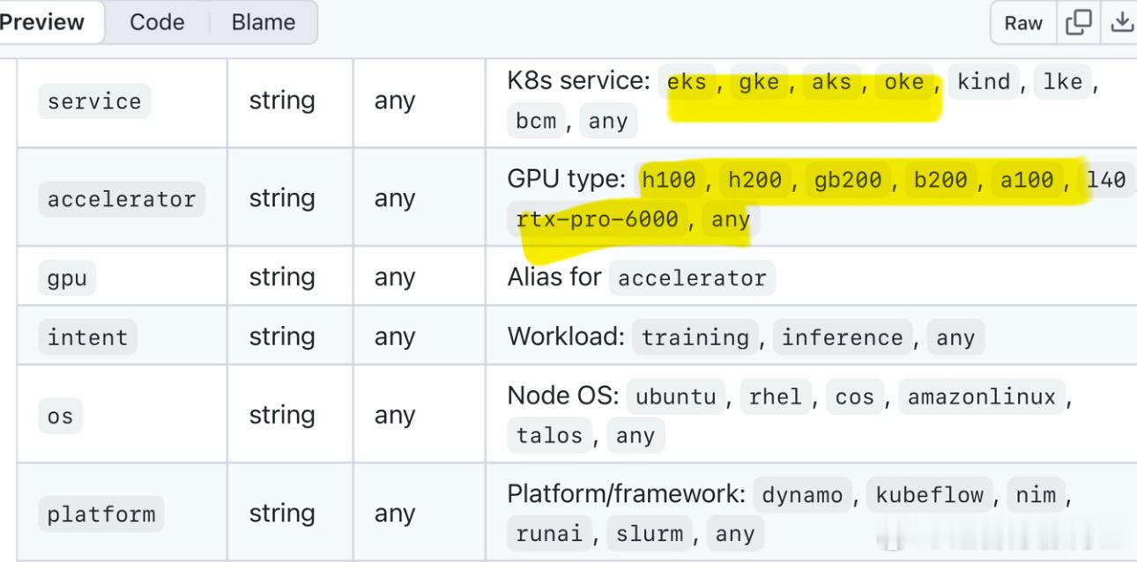Click string type in gpu row
The image size is (1137, 562).
[282, 277]
